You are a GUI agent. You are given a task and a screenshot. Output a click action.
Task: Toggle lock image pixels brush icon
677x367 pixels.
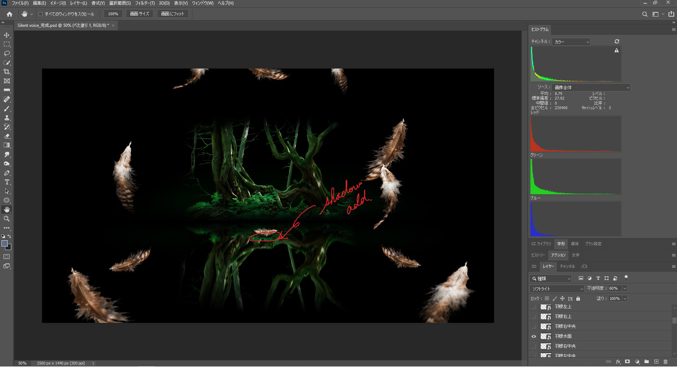tap(554, 298)
